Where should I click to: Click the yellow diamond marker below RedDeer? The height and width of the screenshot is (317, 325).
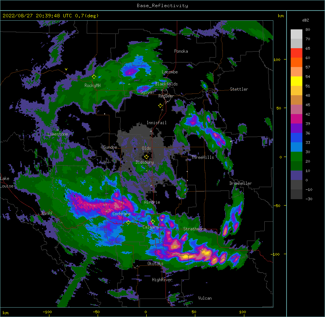(161, 106)
